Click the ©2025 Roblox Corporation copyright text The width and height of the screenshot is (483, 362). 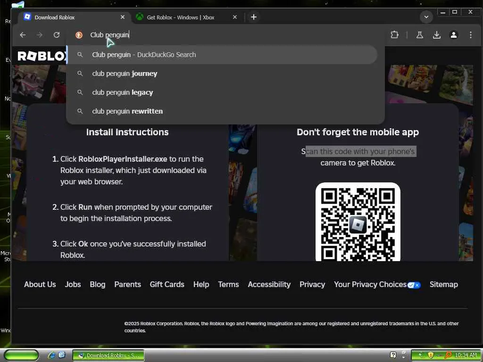[x=291, y=327]
